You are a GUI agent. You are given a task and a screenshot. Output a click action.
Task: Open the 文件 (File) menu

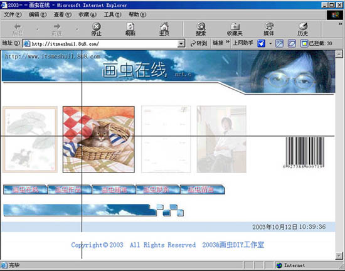pyautogui.click(x=13, y=14)
